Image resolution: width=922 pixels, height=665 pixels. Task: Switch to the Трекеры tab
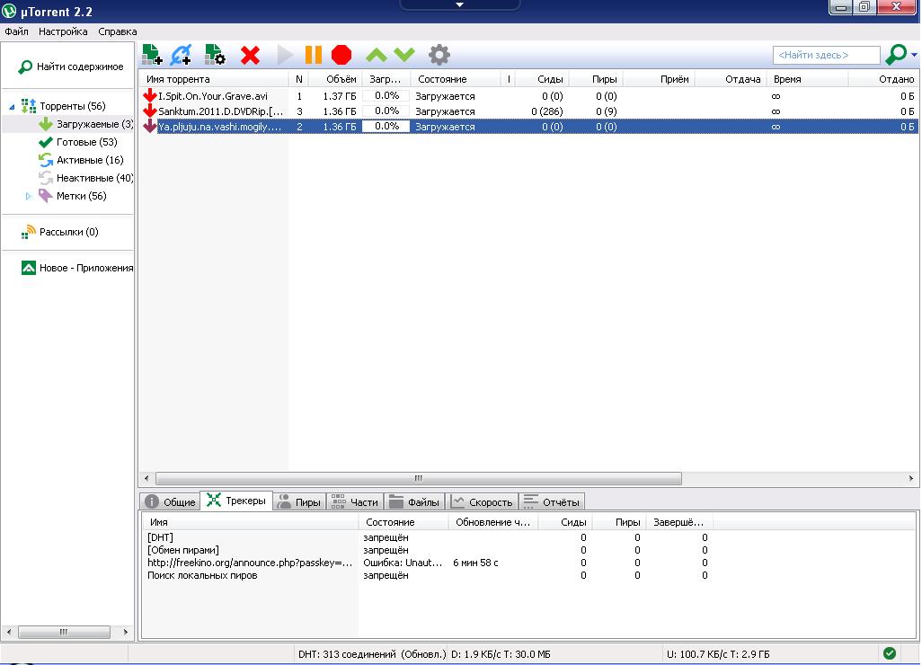pyautogui.click(x=236, y=501)
